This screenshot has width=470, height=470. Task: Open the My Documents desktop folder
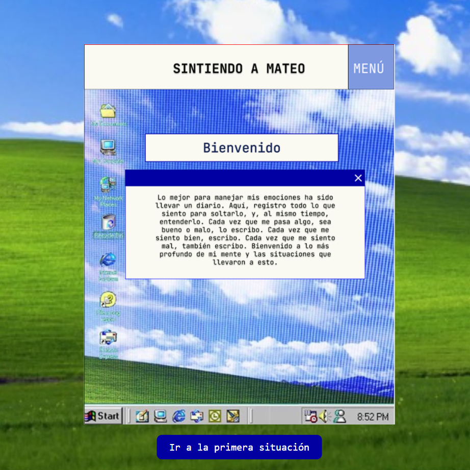[108, 112]
